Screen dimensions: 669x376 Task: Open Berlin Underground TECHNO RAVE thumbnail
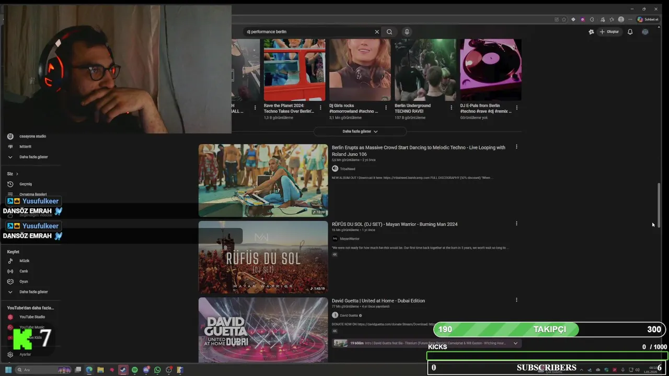click(x=425, y=69)
